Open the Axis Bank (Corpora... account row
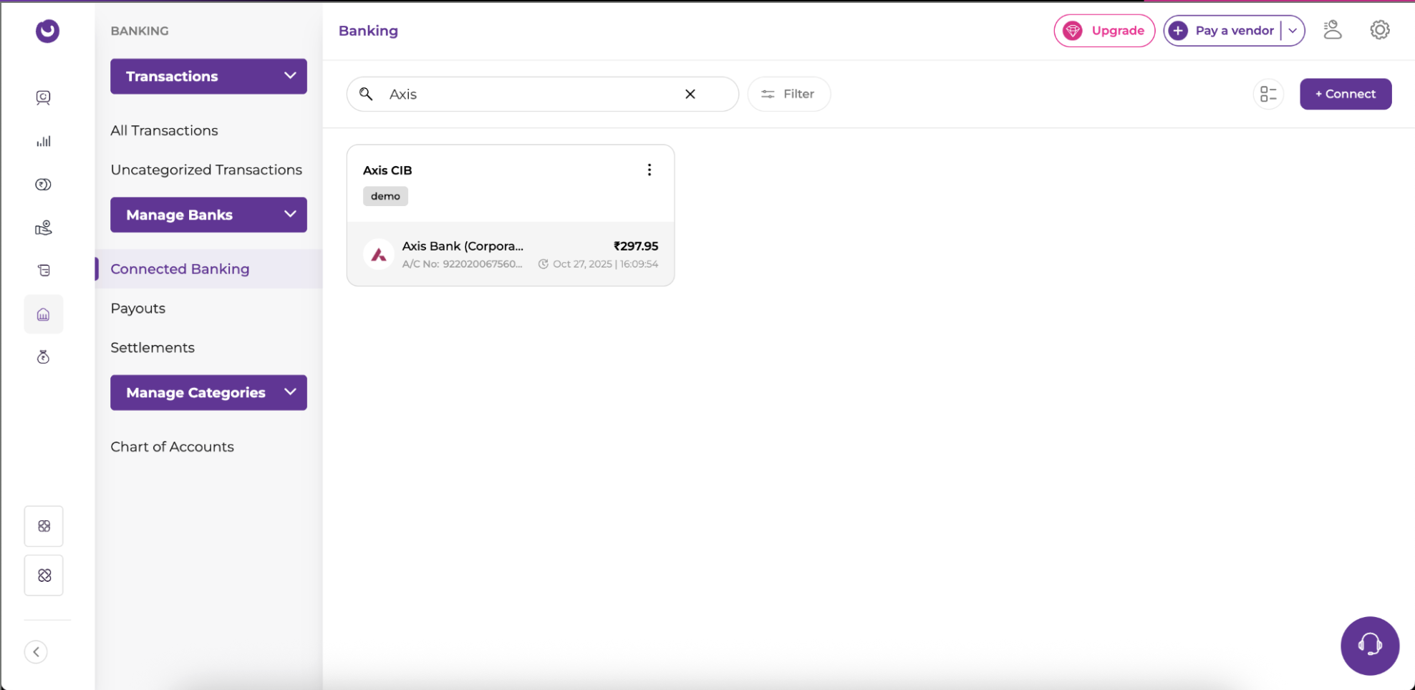 pyautogui.click(x=511, y=254)
